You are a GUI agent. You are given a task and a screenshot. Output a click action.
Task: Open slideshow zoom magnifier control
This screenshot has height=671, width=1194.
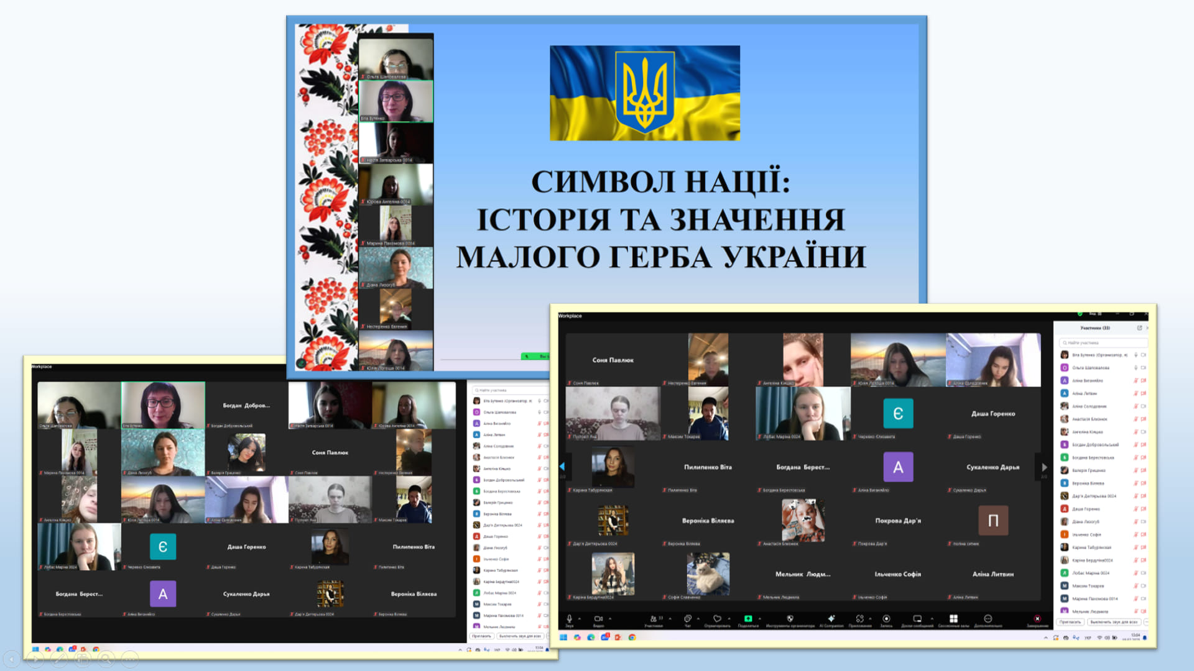tap(106, 659)
